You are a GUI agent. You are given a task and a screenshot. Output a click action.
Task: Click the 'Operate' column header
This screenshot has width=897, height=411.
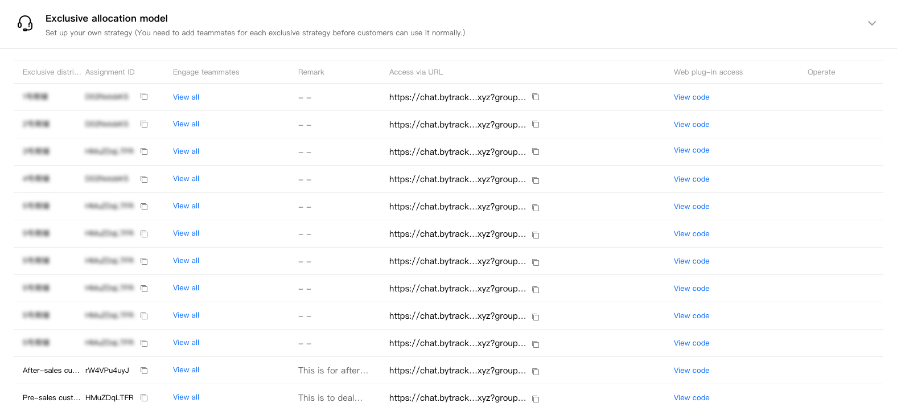[x=821, y=72]
